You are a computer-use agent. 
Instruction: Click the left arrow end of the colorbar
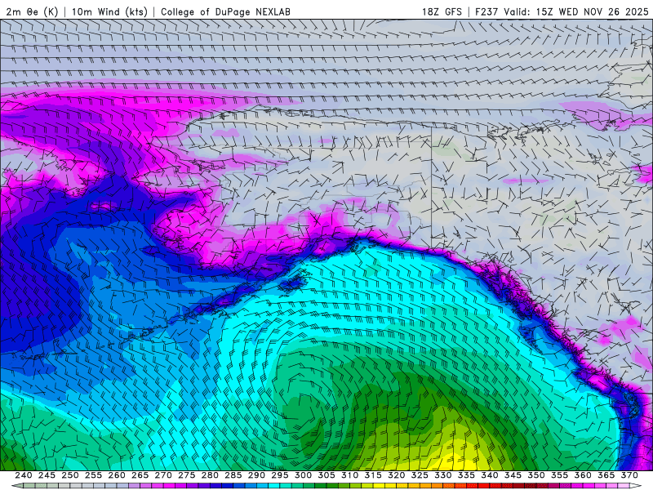coord(17,486)
